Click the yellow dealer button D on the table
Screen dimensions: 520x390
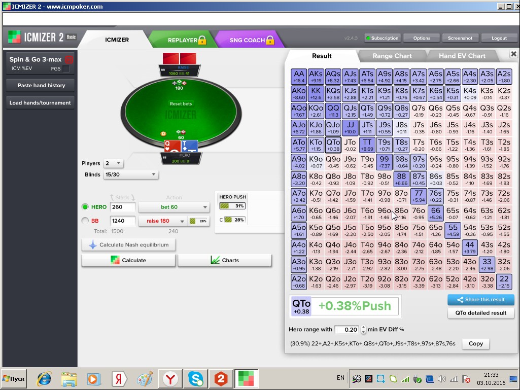point(163,134)
